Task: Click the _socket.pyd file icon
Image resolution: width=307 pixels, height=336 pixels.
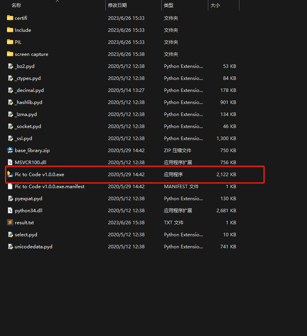Action: [10, 126]
